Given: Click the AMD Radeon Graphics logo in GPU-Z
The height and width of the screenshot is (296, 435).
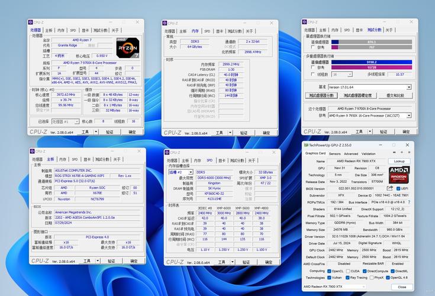Looking at the screenshot, I should (399, 176).
